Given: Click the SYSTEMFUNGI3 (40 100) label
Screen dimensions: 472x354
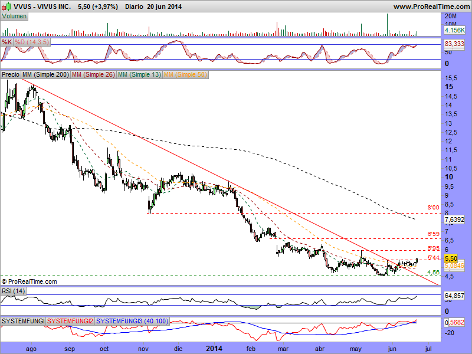Looking at the screenshot, I should [x=132, y=321].
